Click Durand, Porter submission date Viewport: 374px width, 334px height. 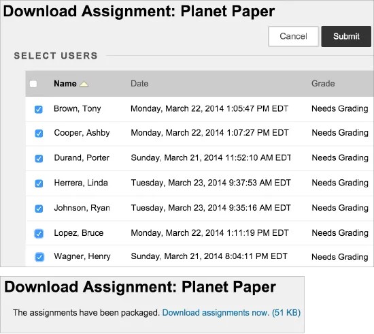(x=211, y=157)
